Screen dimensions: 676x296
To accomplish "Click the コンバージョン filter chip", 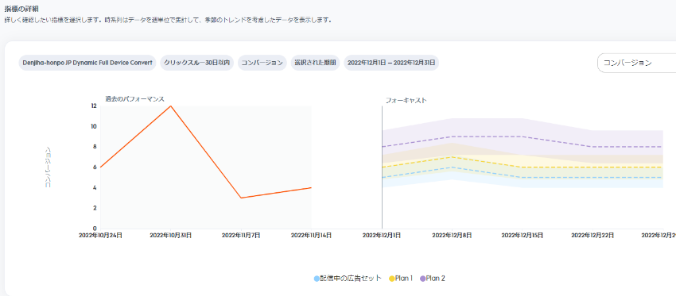I will click(x=262, y=63).
